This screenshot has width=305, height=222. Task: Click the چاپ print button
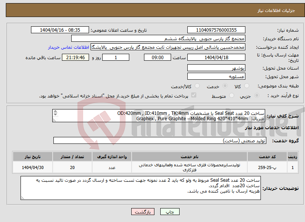click(x=170, y=212)
